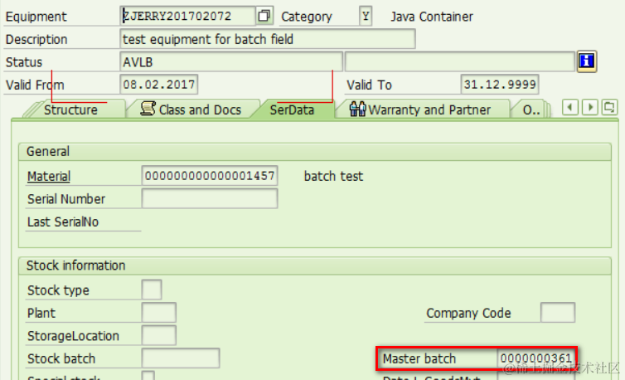Select the SerData tab
The image size is (625, 380).
[x=292, y=110]
